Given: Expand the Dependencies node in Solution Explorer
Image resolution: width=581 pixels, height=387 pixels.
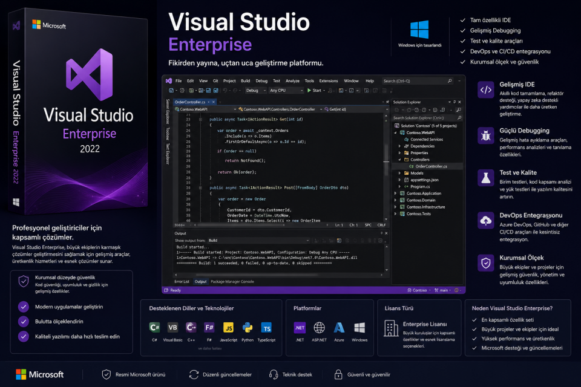Looking at the screenshot, I should (x=399, y=146).
